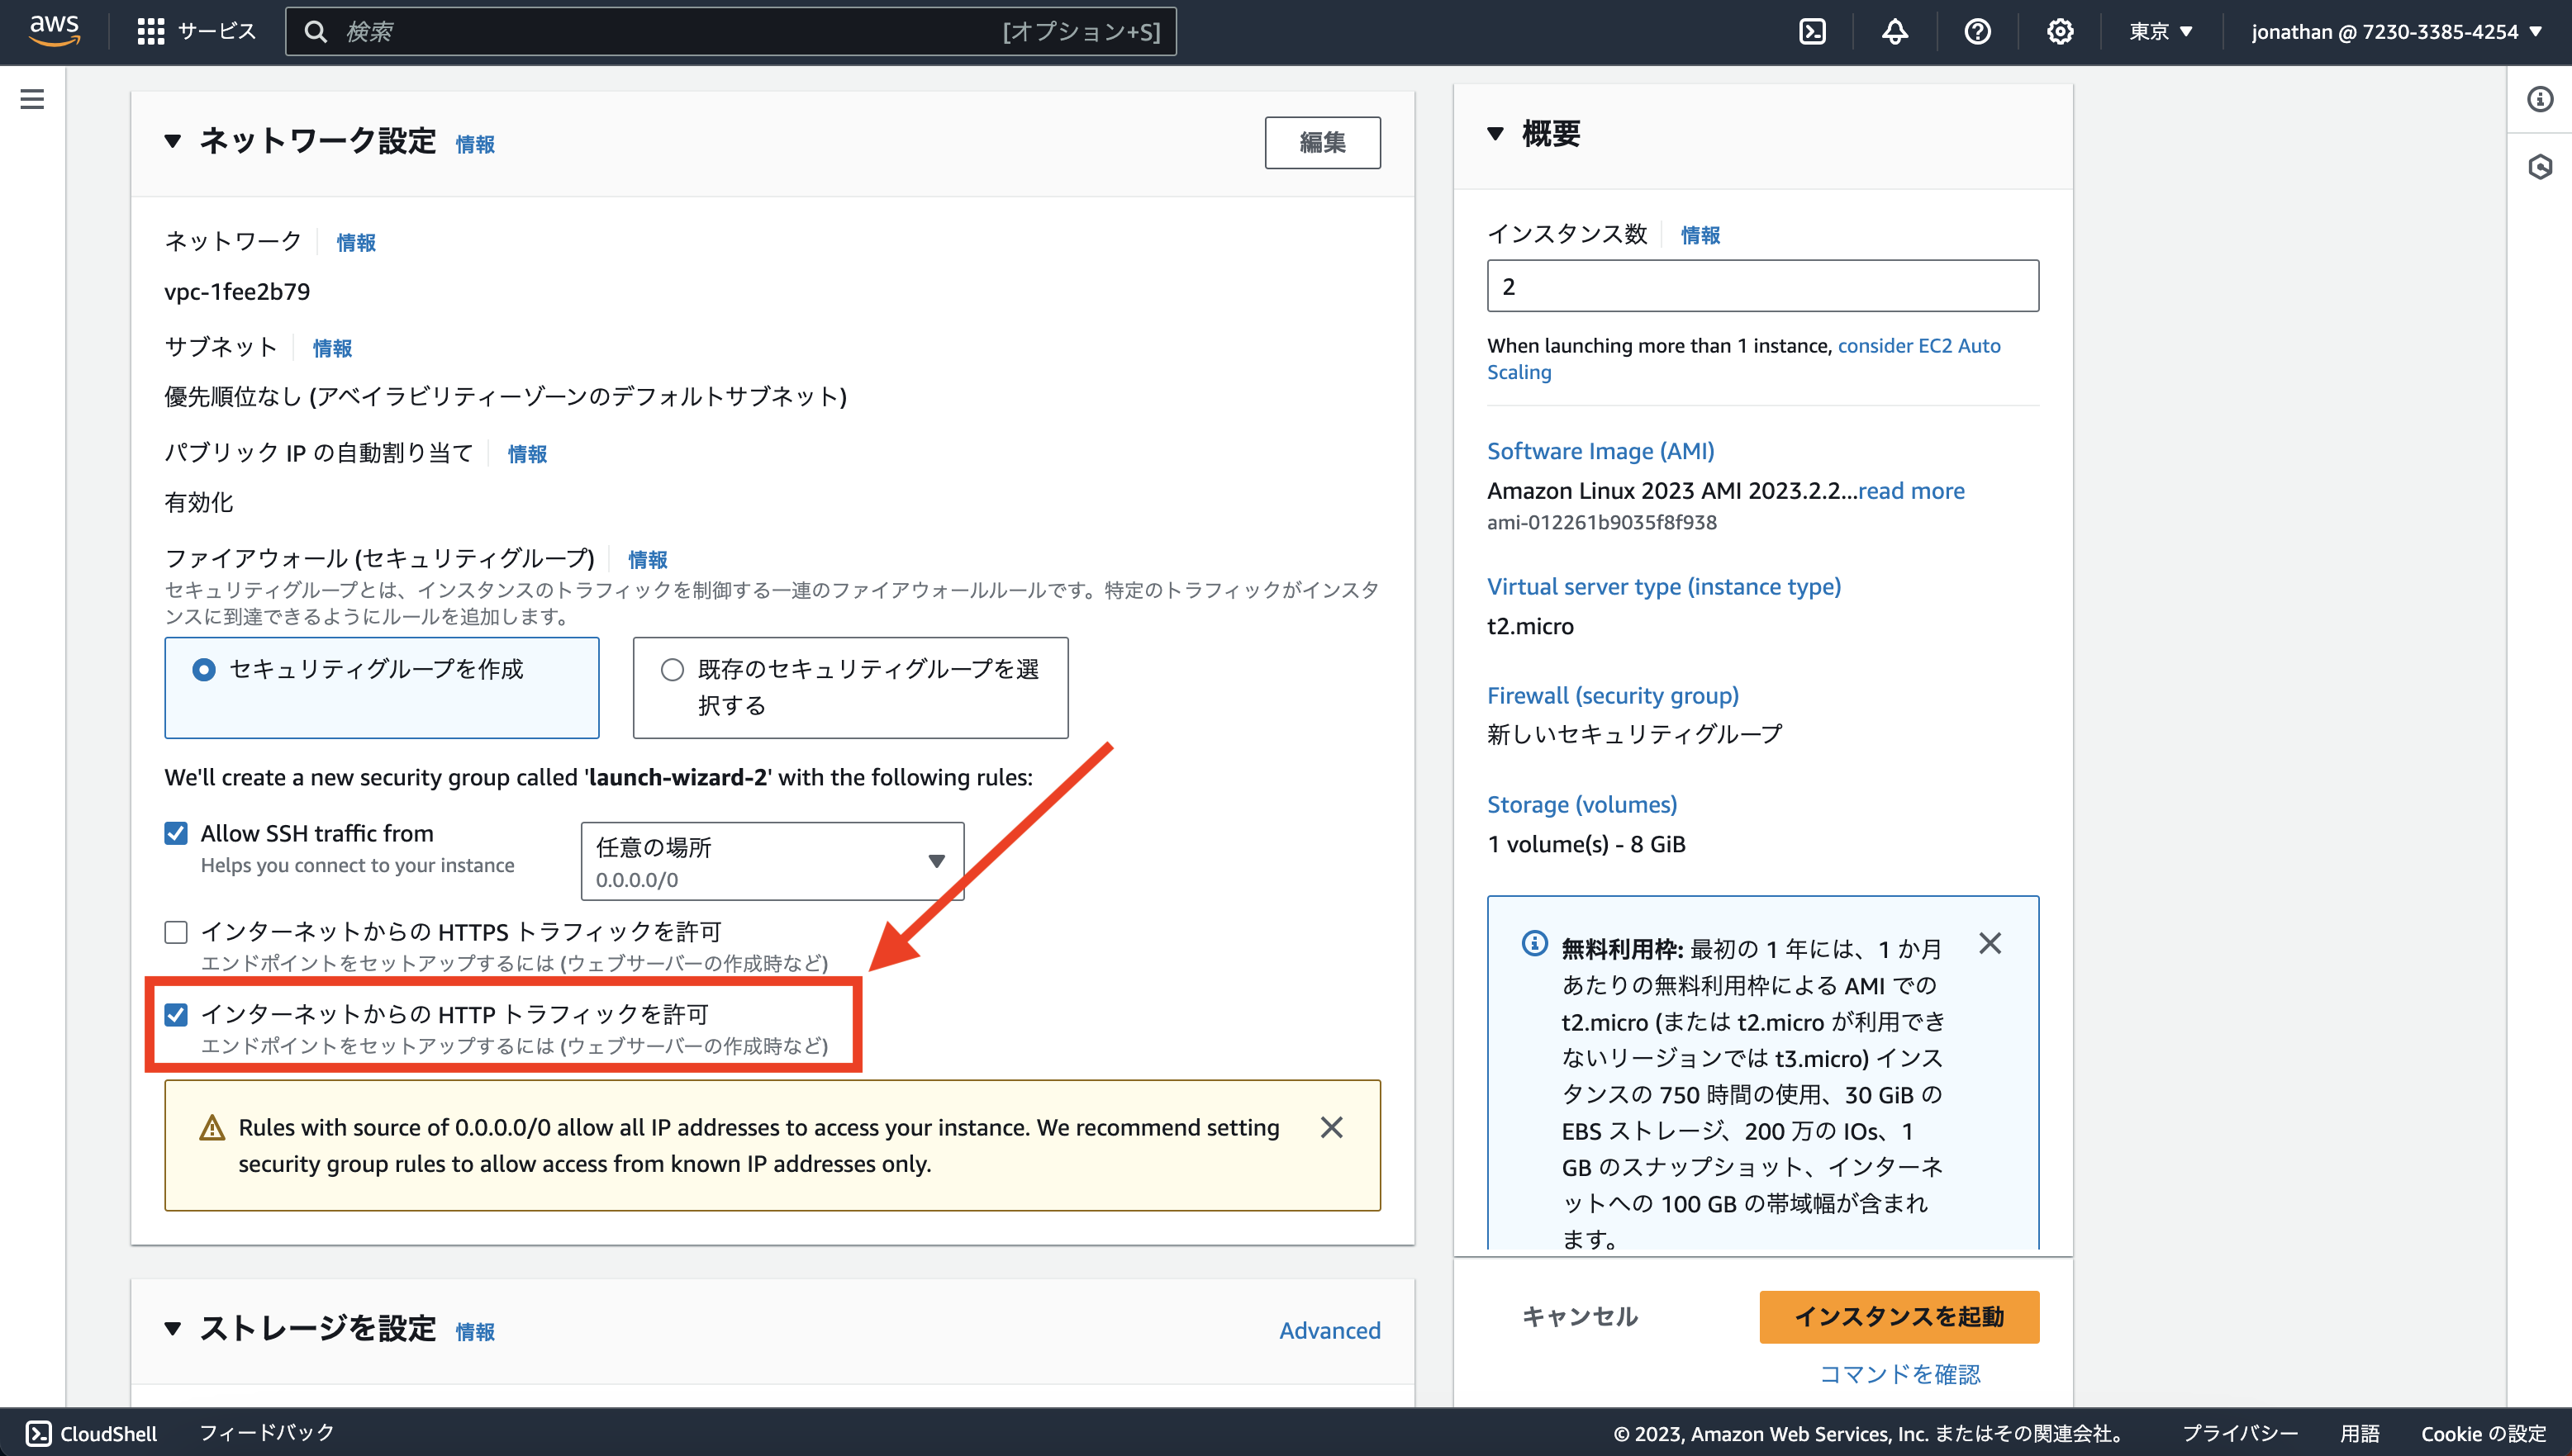Open the left hamburger navigation menu
Screen dimensions: 2572x1456
[32, 99]
